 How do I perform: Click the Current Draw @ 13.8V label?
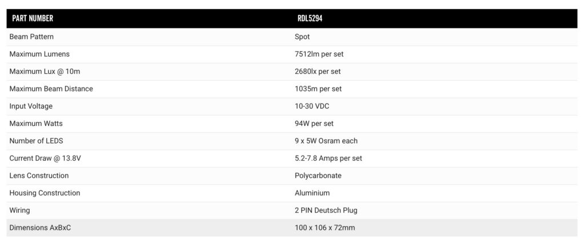(45, 158)
